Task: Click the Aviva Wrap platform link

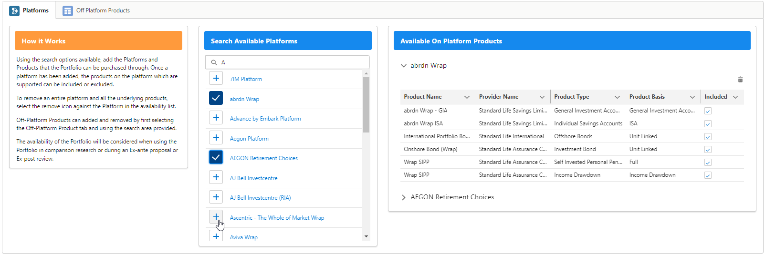Action: (243, 237)
